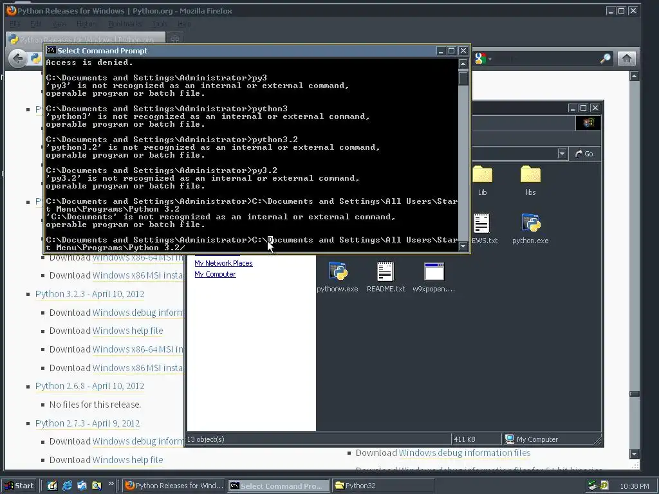Expand the Quick Launch overflow chevron
Image resolution: width=659 pixels, height=494 pixels.
coord(111,484)
